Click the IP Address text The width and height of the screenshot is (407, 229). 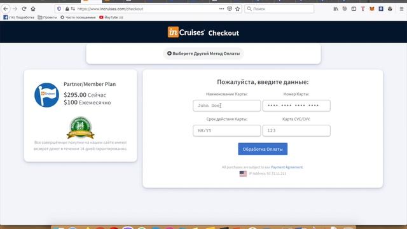pos(268,174)
